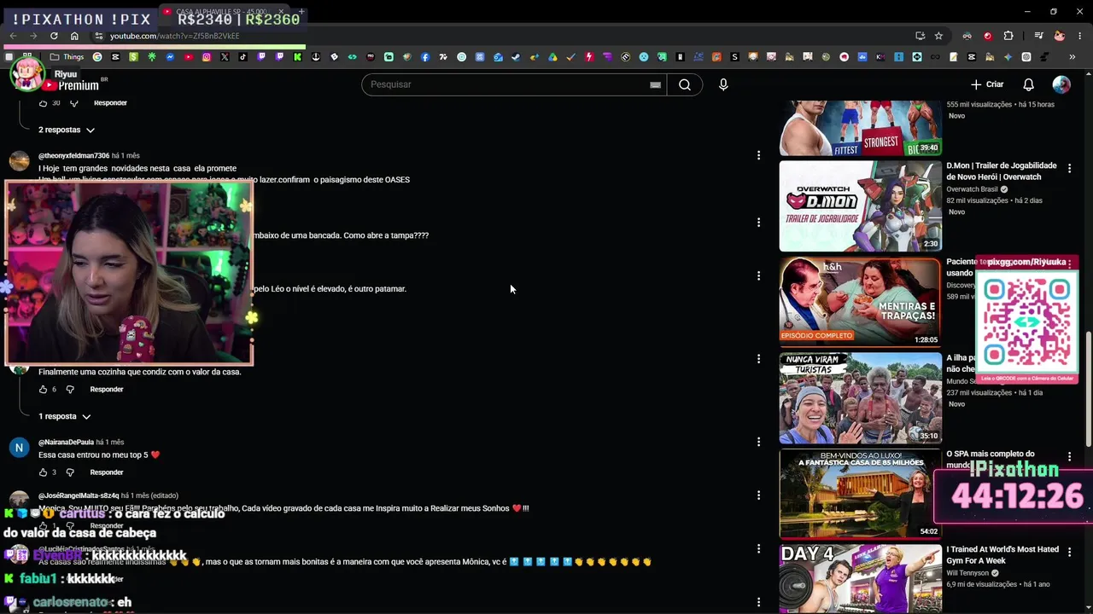Reload the page in Chrome

[x=54, y=36]
